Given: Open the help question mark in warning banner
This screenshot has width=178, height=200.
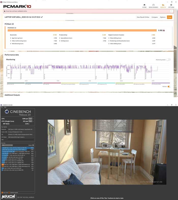Looking at the screenshot, I should (172, 11).
